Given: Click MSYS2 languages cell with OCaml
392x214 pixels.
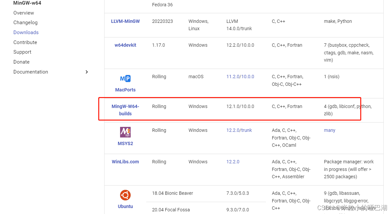Looking at the screenshot, I should point(291,138).
